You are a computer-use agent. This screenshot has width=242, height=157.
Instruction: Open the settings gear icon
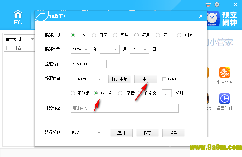tap(217, 5)
